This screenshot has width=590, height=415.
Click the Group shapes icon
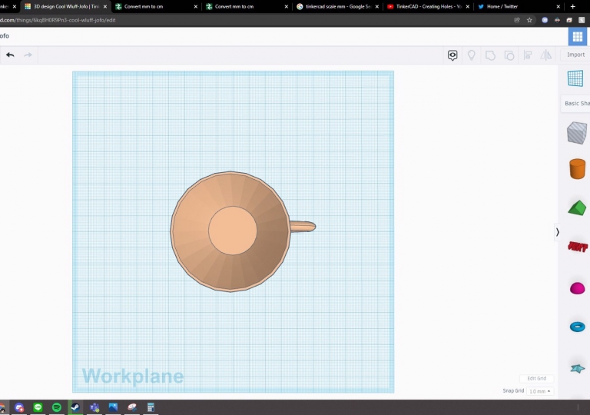tap(490, 56)
